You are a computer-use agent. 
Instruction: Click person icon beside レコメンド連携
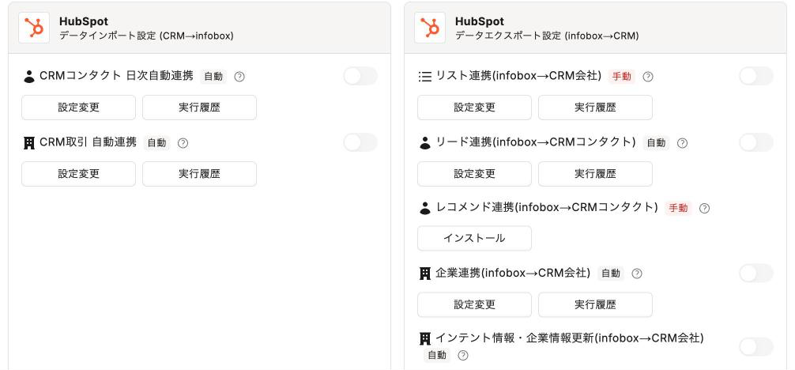pos(425,208)
